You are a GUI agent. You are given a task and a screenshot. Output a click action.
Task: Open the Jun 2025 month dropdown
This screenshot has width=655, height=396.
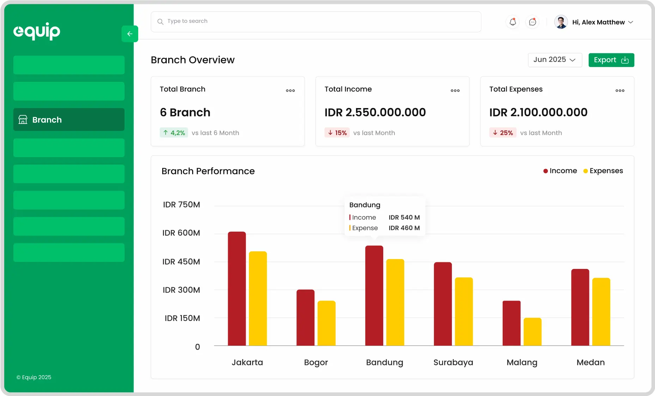555,60
